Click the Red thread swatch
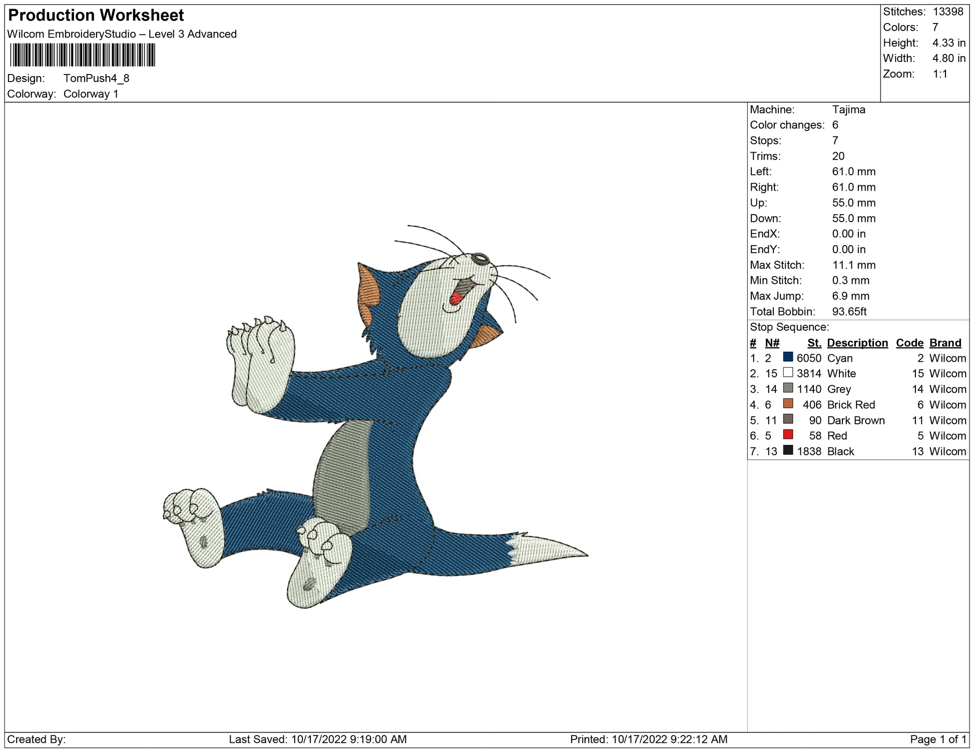974x749 pixels. pyautogui.click(x=788, y=435)
